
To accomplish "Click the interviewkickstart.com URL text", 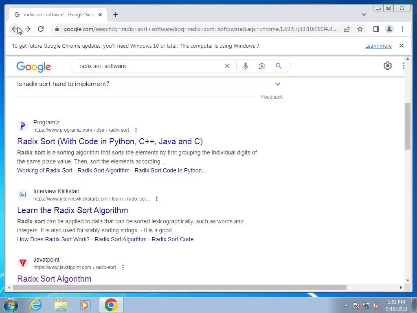I will tap(92, 199).
